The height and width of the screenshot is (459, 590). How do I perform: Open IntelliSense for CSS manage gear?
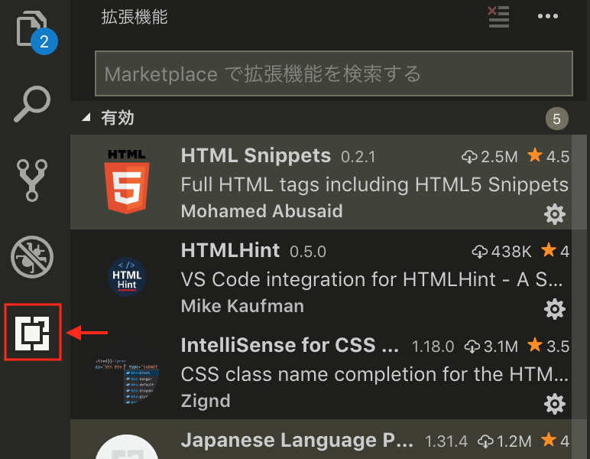pos(555,404)
